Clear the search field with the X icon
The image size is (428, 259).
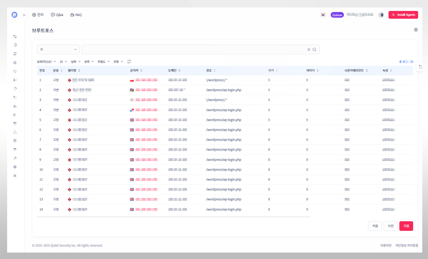coord(309,50)
